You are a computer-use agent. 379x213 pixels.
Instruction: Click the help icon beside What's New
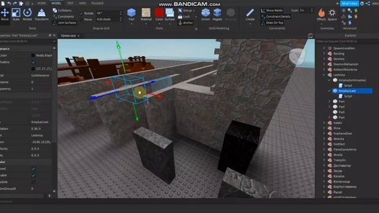tap(362, 4)
